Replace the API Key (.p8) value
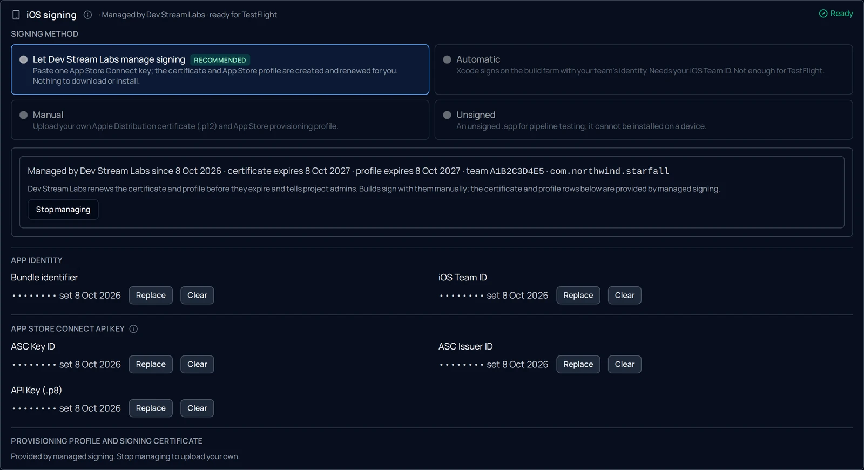Screen dimensions: 864x470 pos(151,408)
